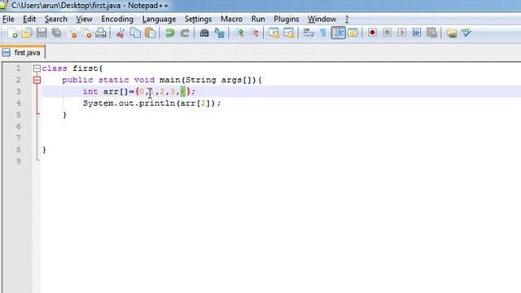This screenshot has height=293, width=521.
Task: Click the int keyword on line 3
Action: (90, 92)
